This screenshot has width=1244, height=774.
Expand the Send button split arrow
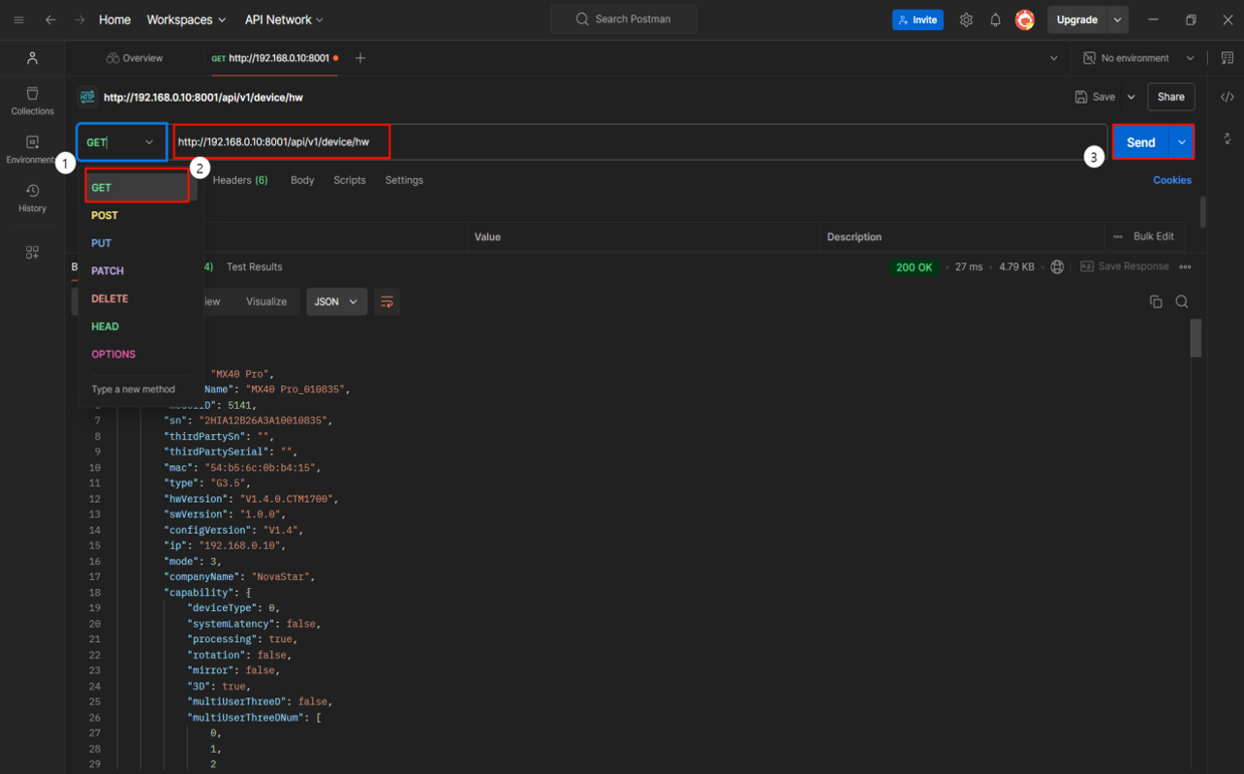click(1181, 141)
